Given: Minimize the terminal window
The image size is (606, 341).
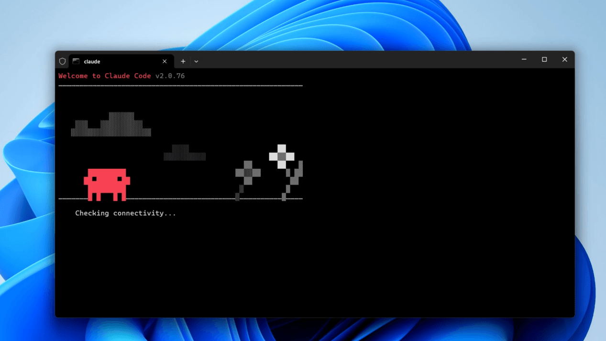Looking at the screenshot, I should (524, 59).
